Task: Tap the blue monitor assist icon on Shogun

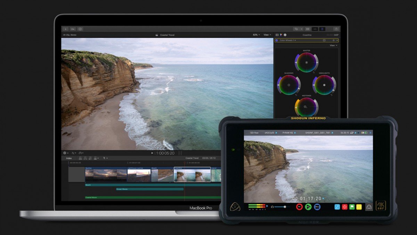Action: click(337, 207)
